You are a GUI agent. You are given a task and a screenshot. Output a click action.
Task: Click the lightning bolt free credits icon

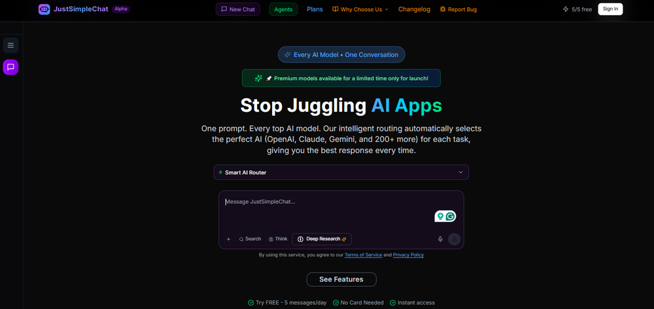tap(566, 9)
